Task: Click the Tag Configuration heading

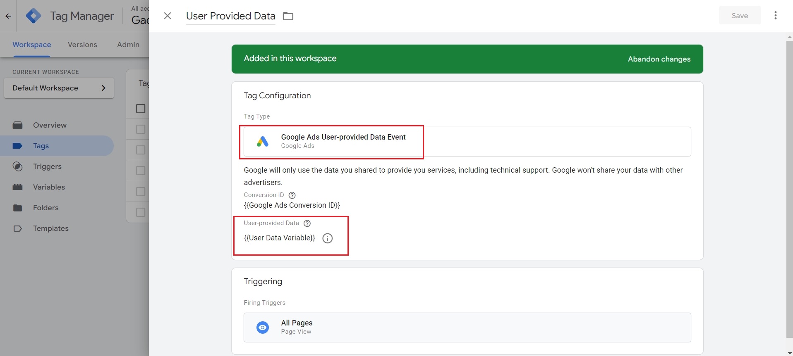Action: (x=277, y=95)
